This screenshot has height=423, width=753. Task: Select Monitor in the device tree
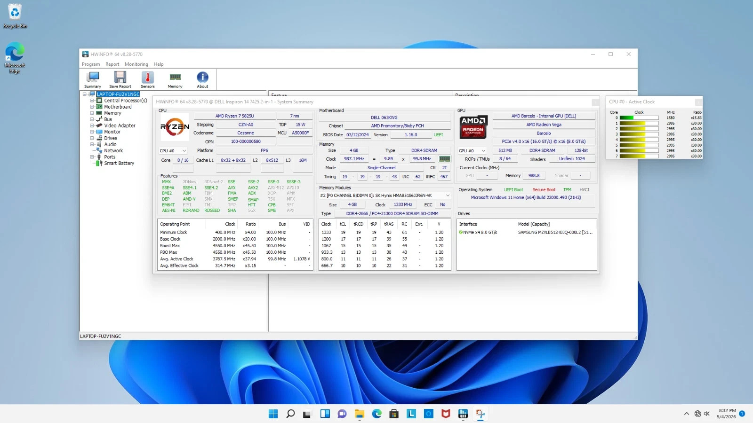(112, 132)
